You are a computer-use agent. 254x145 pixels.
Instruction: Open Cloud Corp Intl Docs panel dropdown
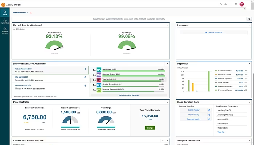[250, 102]
